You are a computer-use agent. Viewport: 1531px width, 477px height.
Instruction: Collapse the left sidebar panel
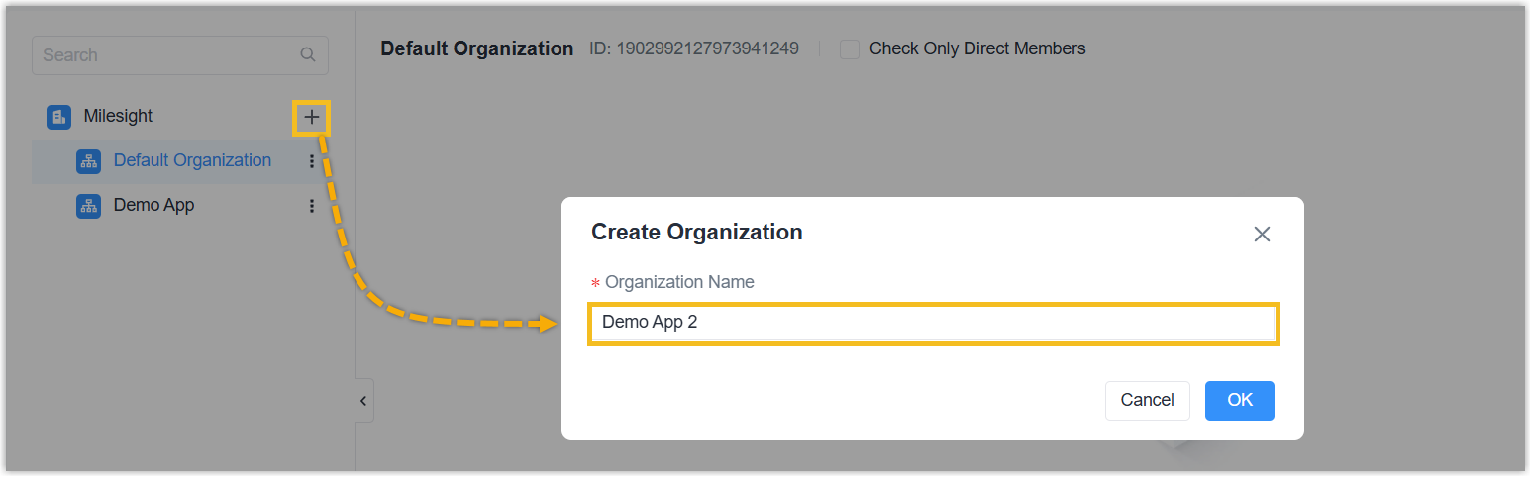363,401
